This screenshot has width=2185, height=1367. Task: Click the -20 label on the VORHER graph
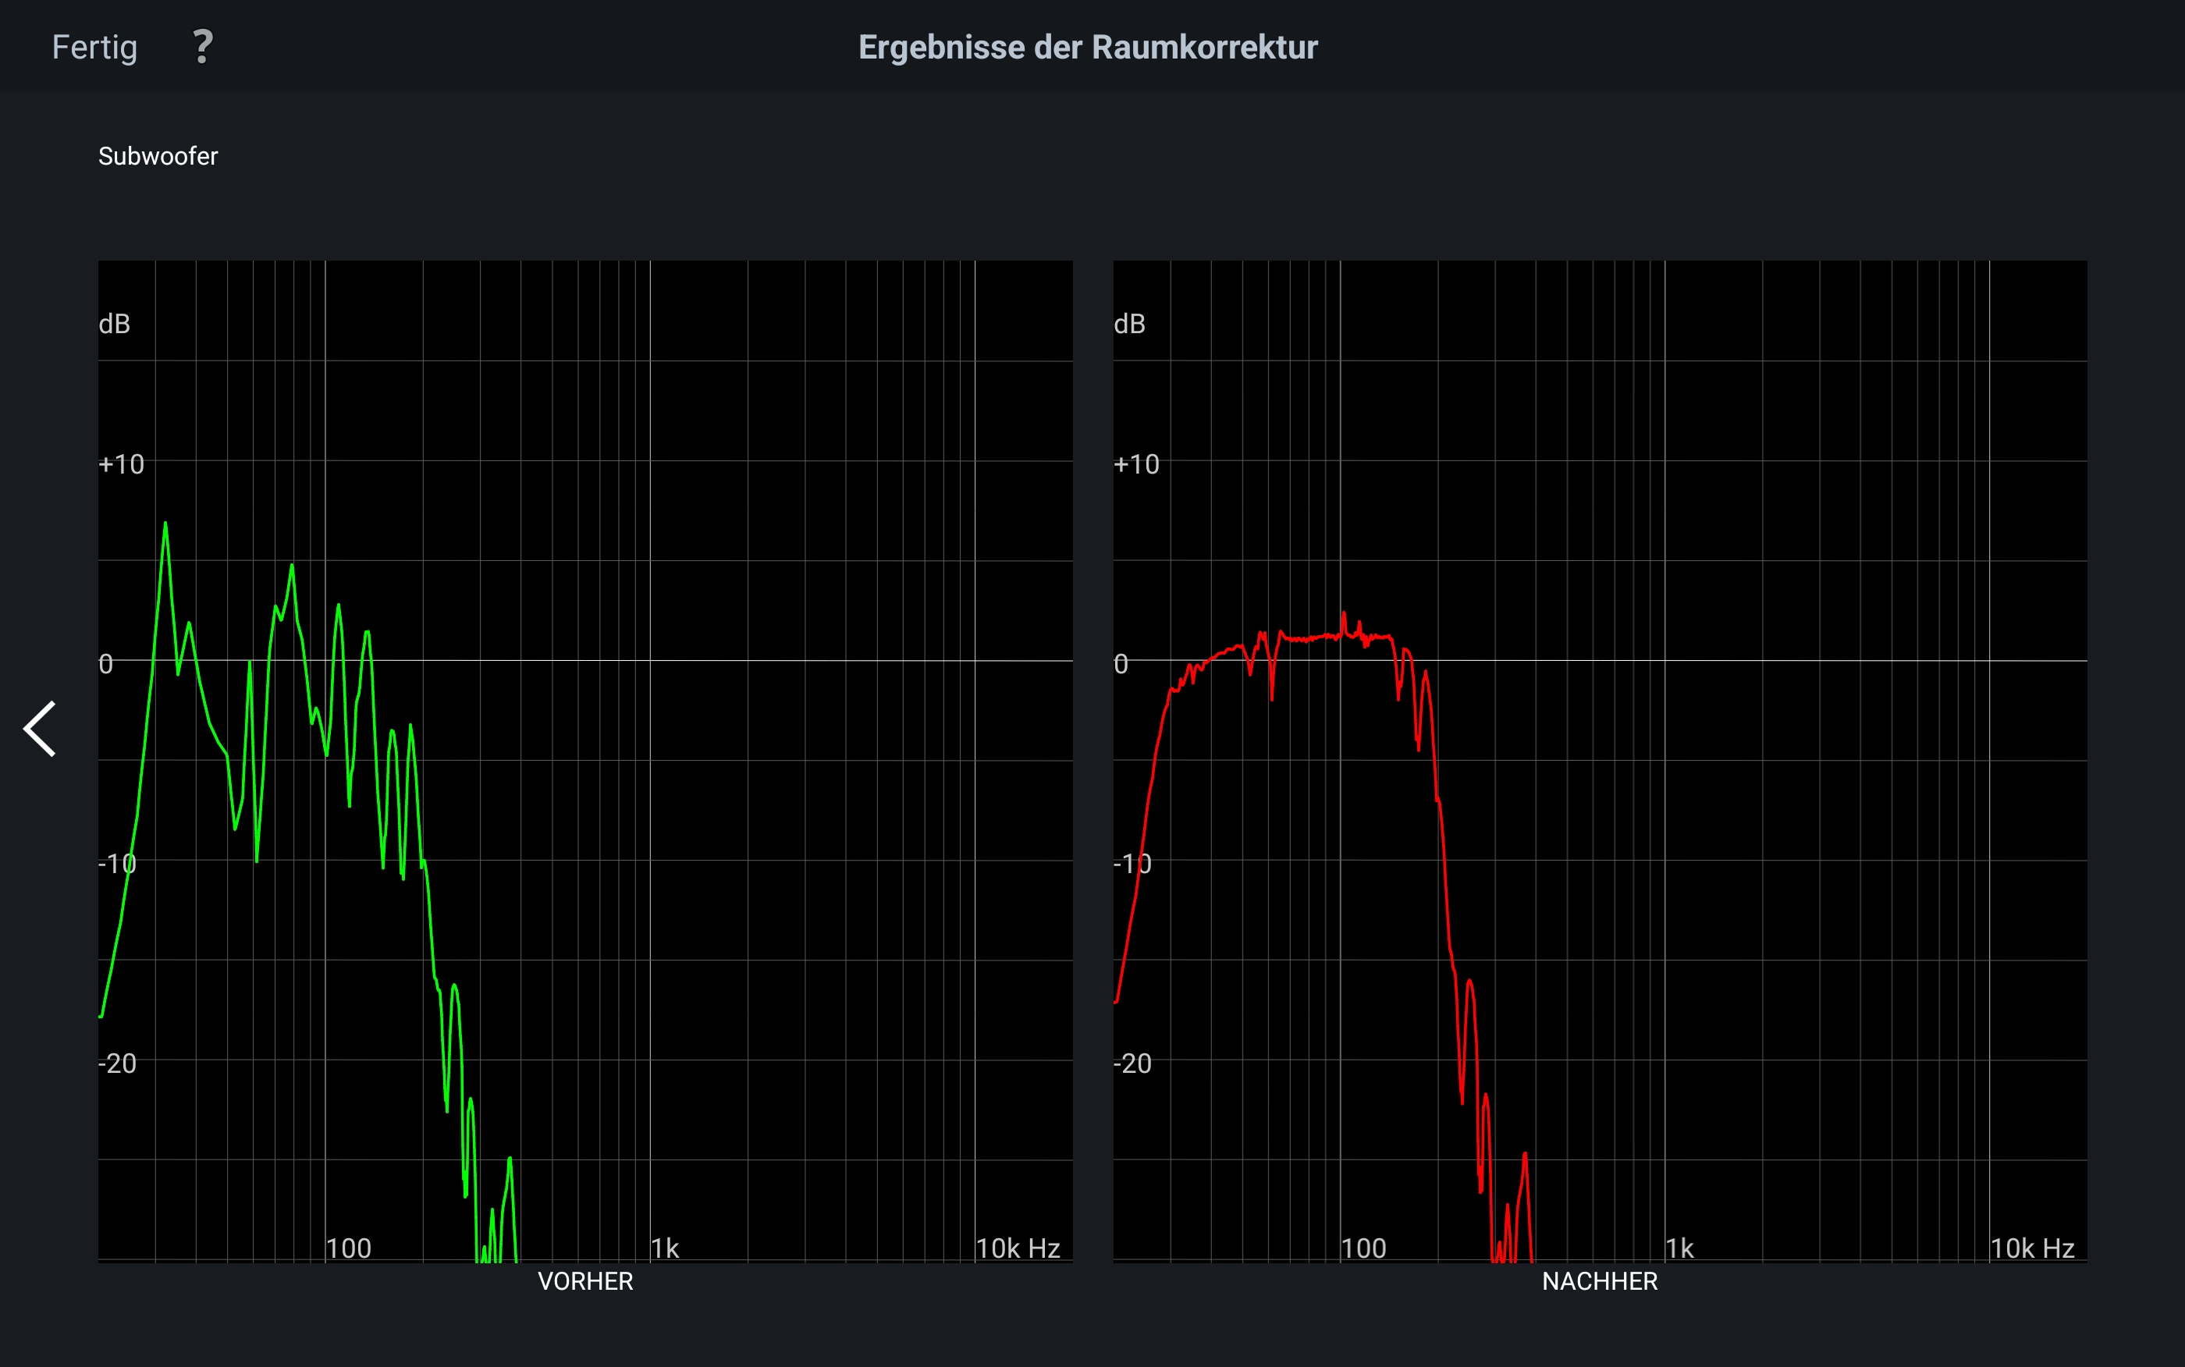coord(118,1063)
